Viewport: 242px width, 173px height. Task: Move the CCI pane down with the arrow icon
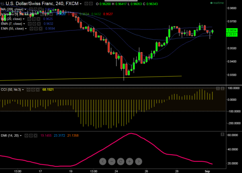click(222, 89)
